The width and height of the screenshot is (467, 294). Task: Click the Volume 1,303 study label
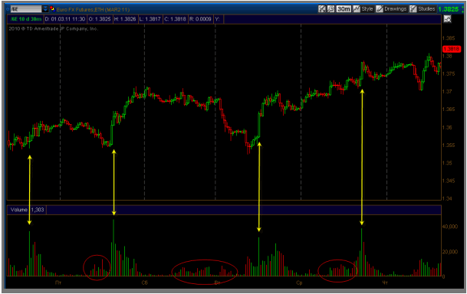click(x=27, y=210)
